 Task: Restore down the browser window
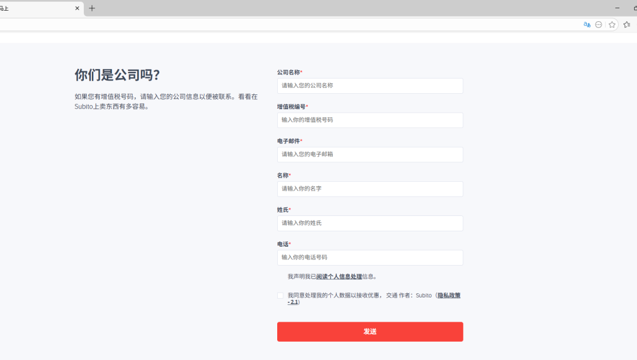635,8
